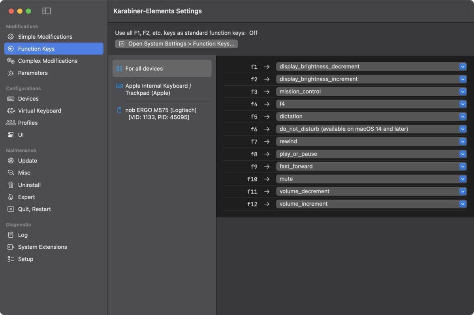The width and height of the screenshot is (474, 315).
Task: Go to Simple Modifications section
Action: pyautogui.click(x=54, y=37)
